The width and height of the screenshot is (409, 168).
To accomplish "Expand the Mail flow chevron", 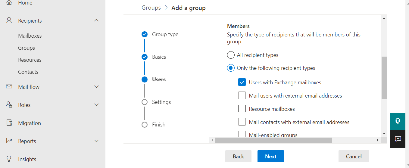I will click(96, 87).
